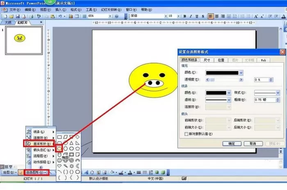This screenshot has width=287, height=190.
Task: Switch to the 位置 tab in dialog
Action: (x=221, y=60)
